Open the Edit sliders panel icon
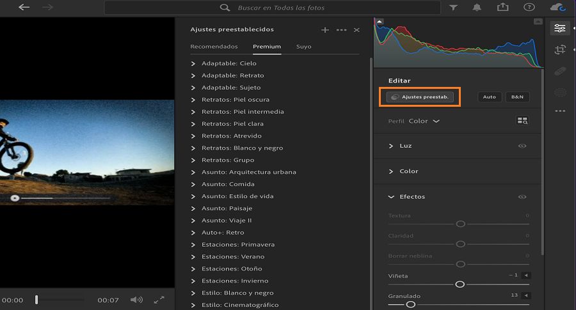Screen dimensions: 576x310 (x=561, y=28)
